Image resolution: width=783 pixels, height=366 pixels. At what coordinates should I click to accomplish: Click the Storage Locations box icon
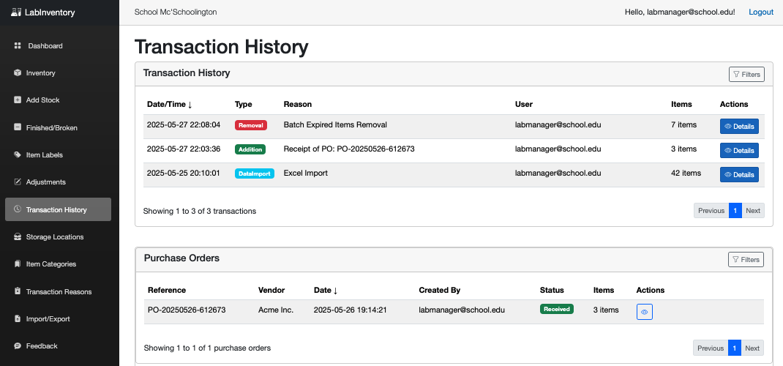coord(18,236)
